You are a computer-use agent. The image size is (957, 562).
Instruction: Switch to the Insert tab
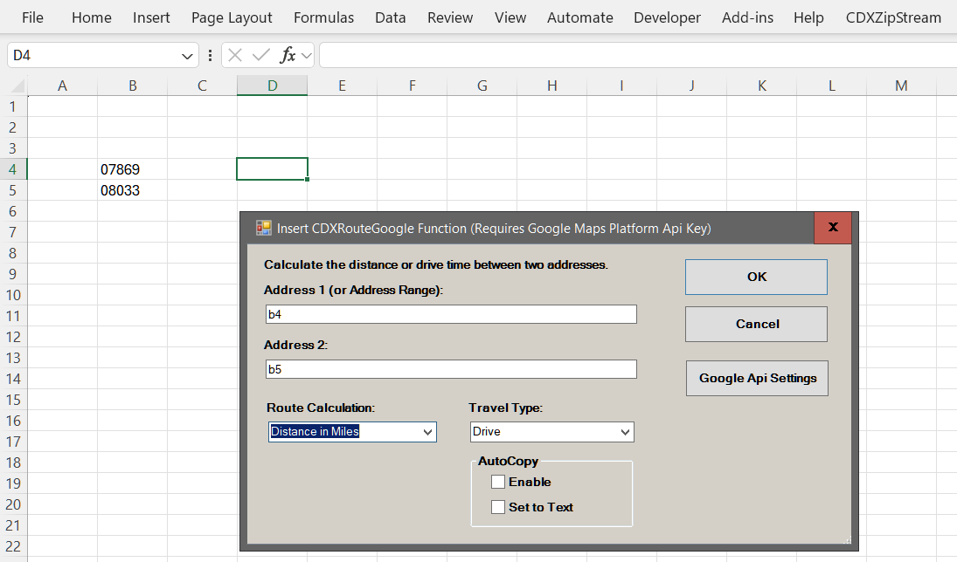coord(151,17)
